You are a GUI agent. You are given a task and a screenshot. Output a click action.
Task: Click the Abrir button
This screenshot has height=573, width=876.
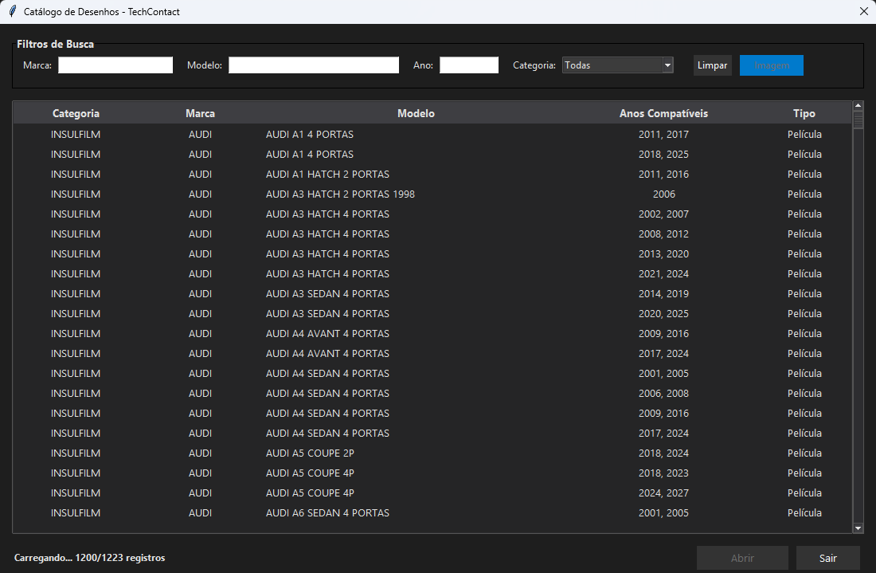click(x=742, y=558)
